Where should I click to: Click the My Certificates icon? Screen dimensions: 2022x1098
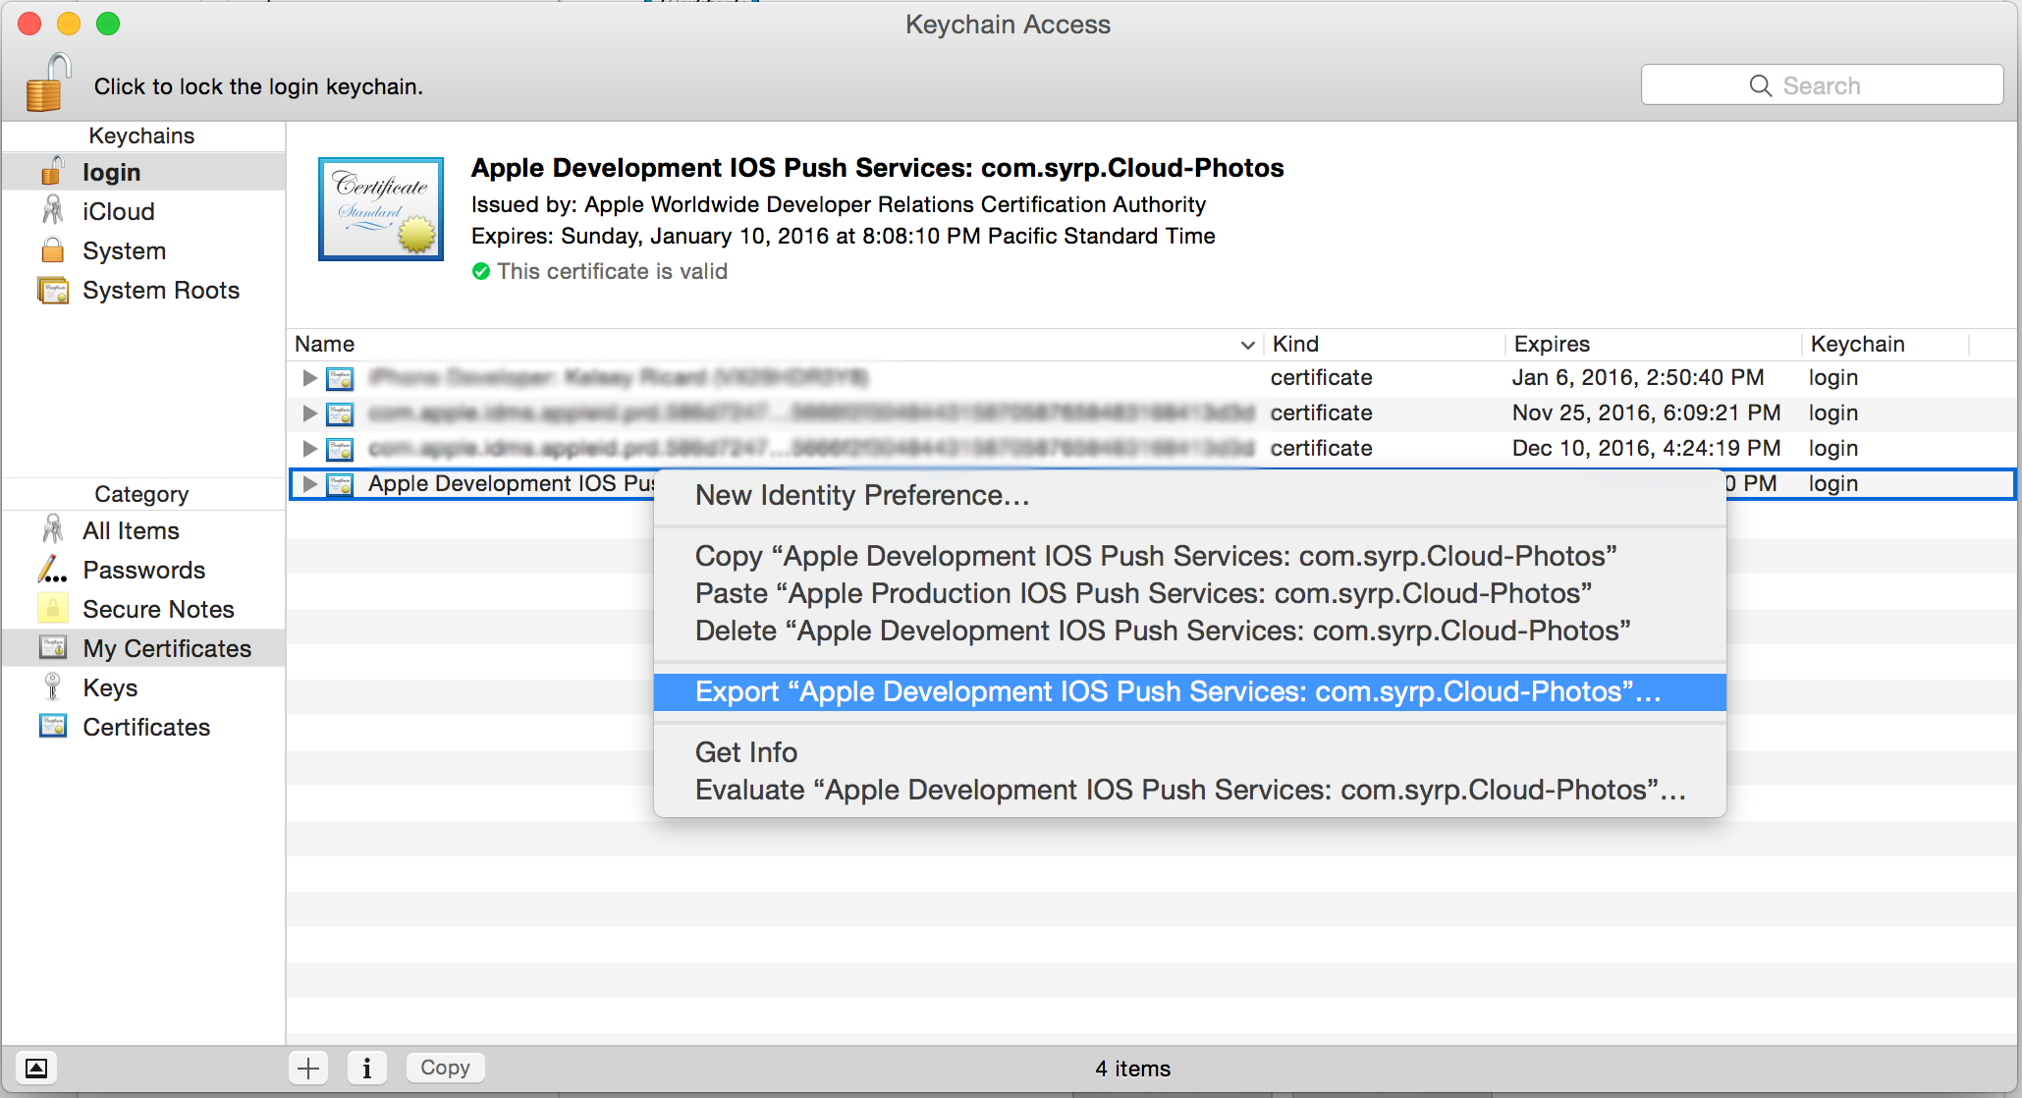[x=53, y=647]
